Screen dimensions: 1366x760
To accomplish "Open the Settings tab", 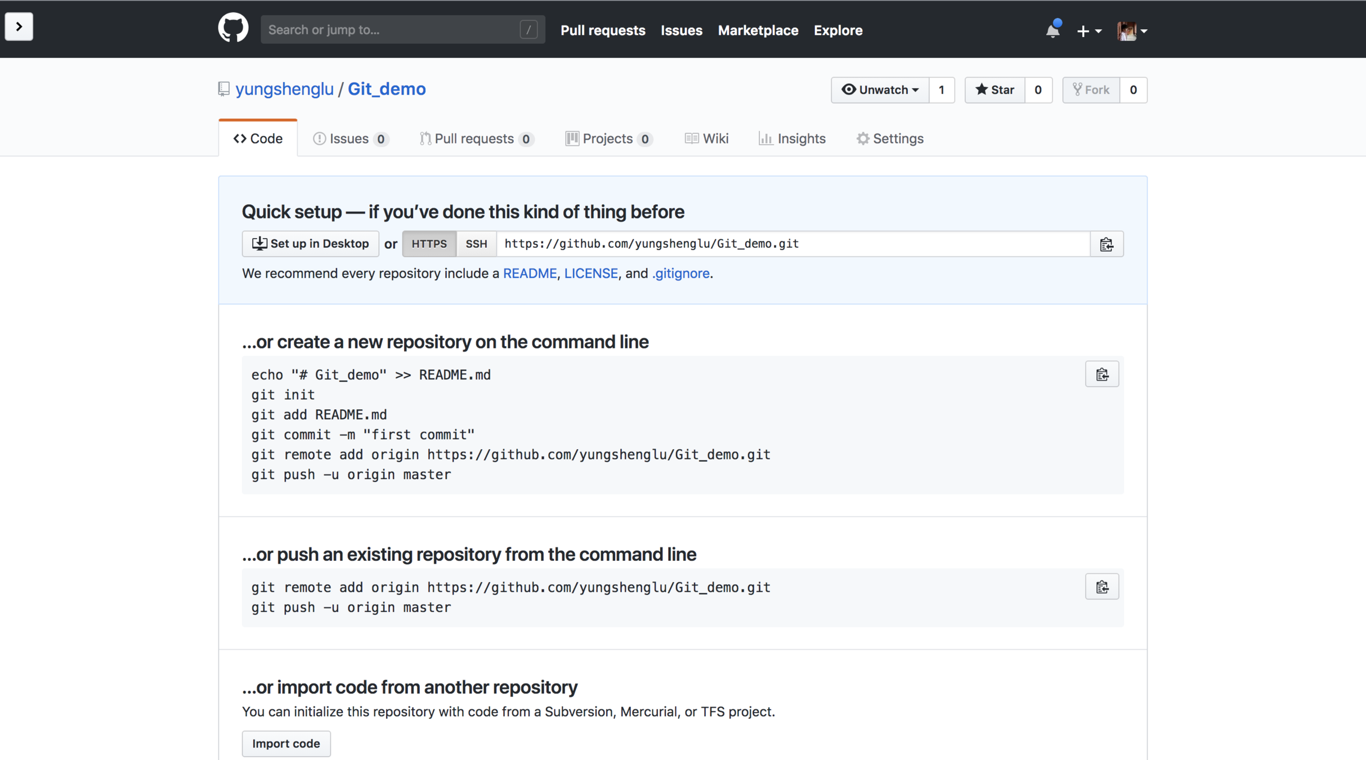I will (x=890, y=138).
